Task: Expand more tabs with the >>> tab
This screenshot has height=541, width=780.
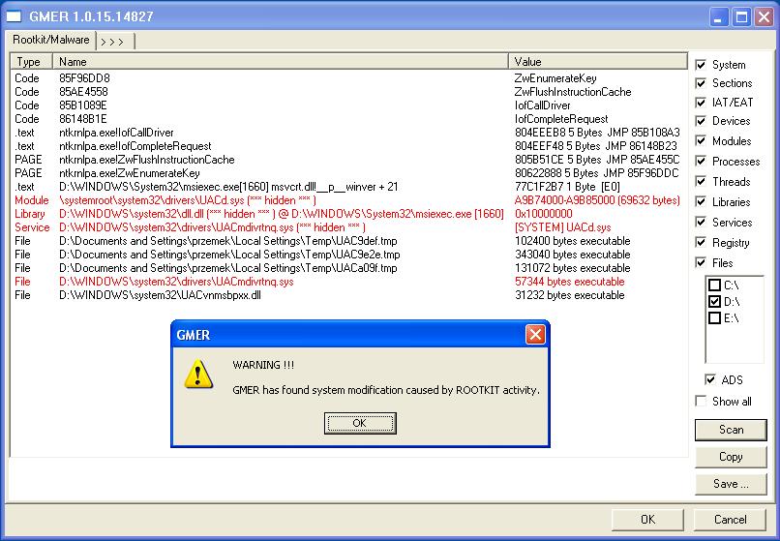Action: (x=115, y=42)
